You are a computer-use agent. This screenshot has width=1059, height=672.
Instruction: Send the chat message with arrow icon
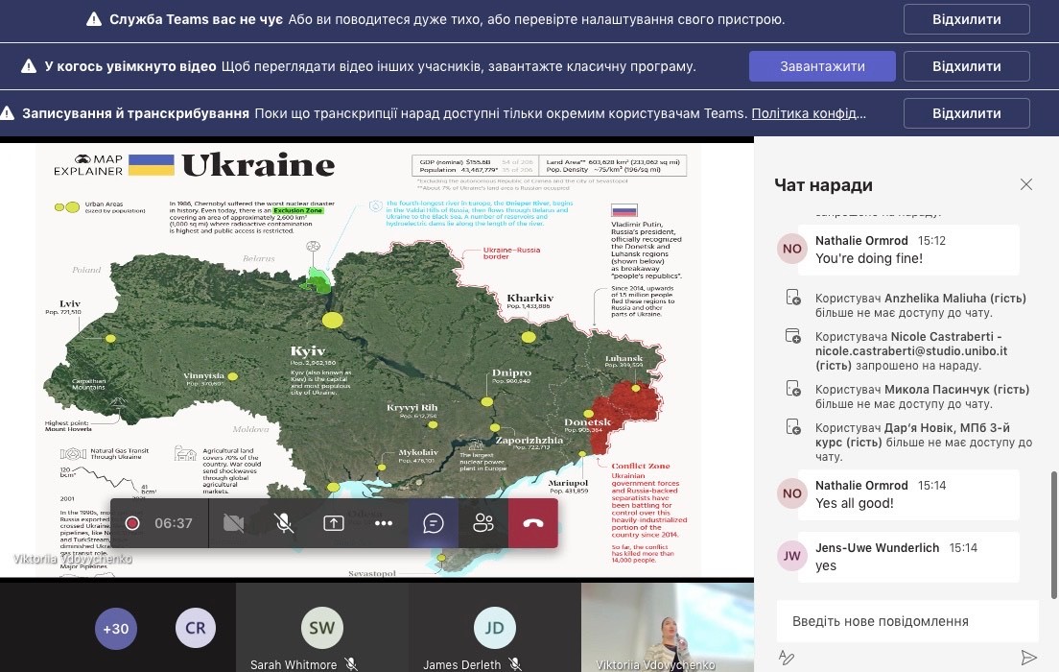(1028, 658)
